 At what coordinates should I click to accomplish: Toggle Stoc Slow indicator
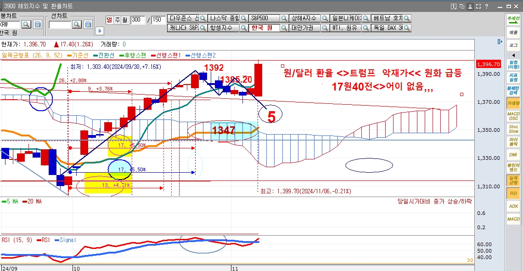[513, 129]
